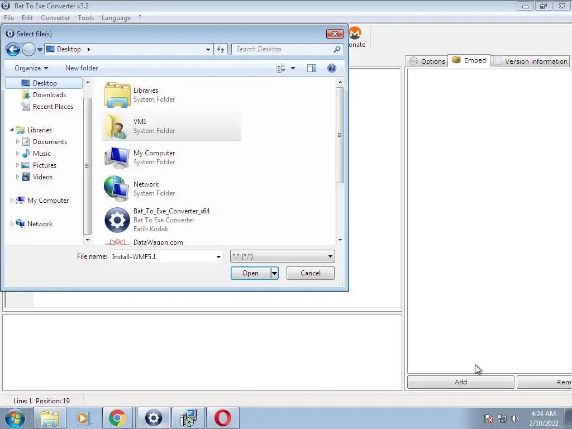Select DataWagon.com item
This screenshot has width=572, height=429.
(158, 242)
